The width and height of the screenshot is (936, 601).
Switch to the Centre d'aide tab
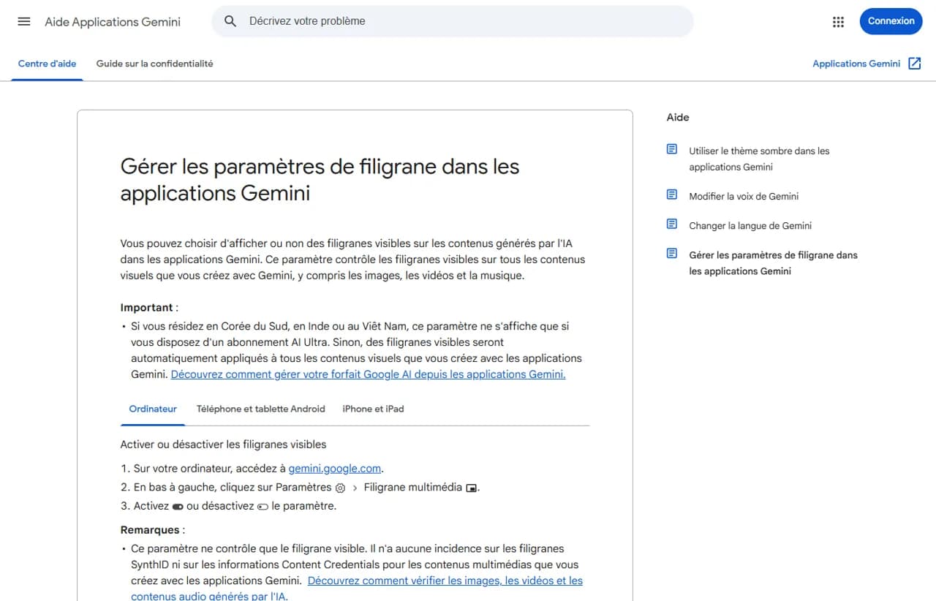click(x=48, y=64)
